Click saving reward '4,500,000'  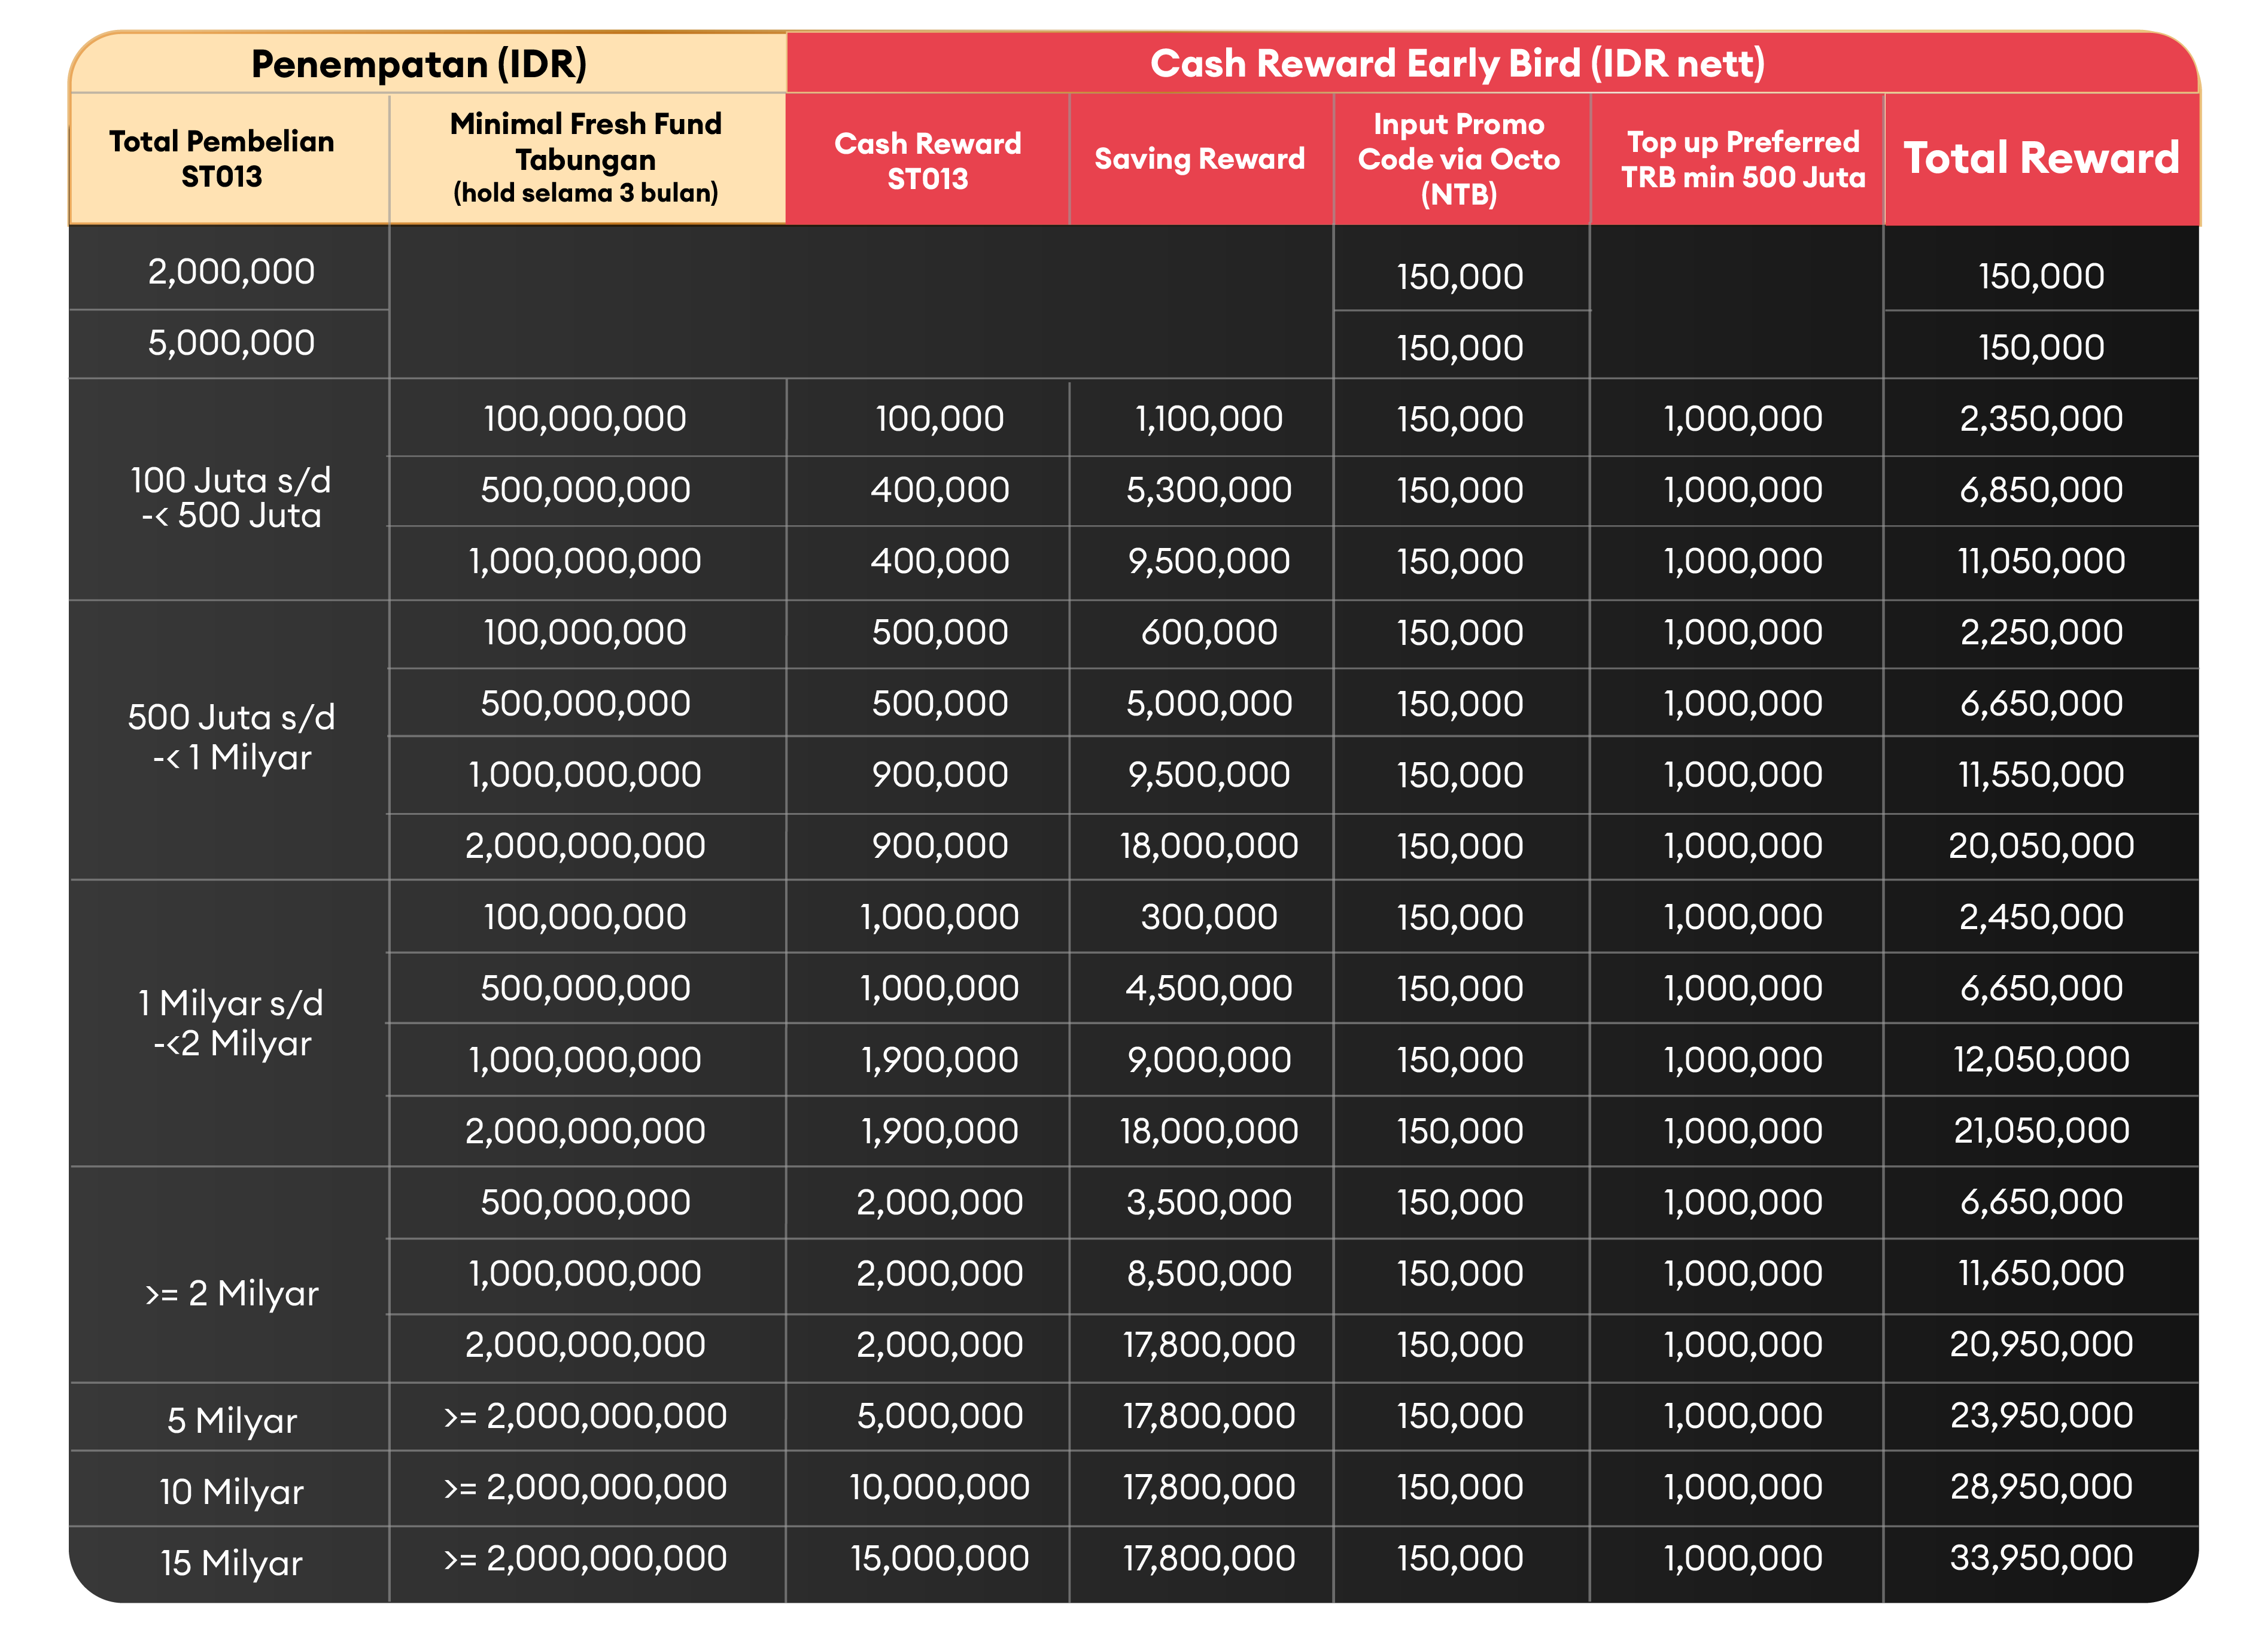(1209, 988)
